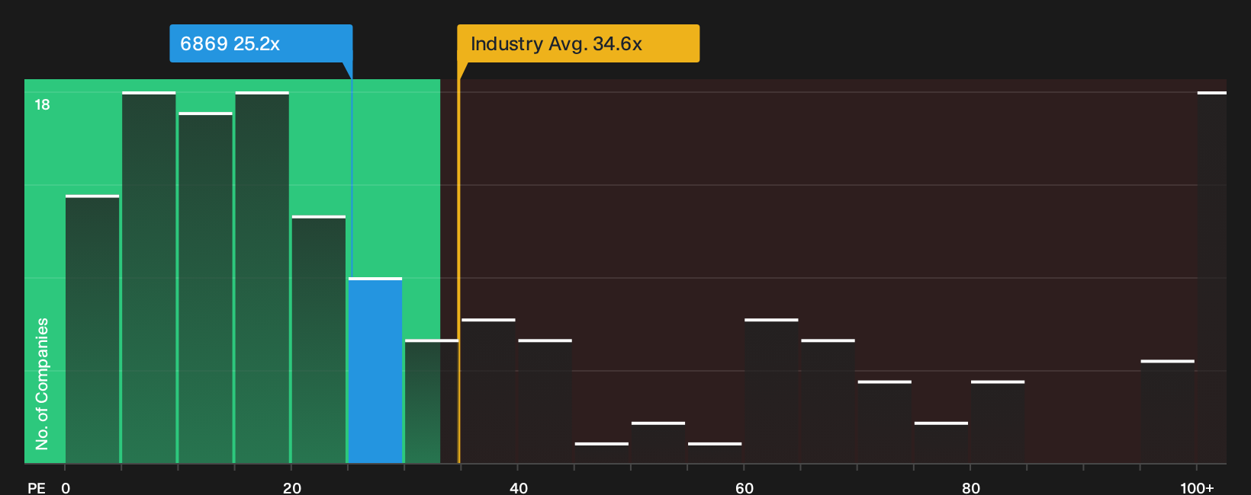This screenshot has height=495, width=1251.
Task: Click the PE x-axis title
Action: [37, 487]
